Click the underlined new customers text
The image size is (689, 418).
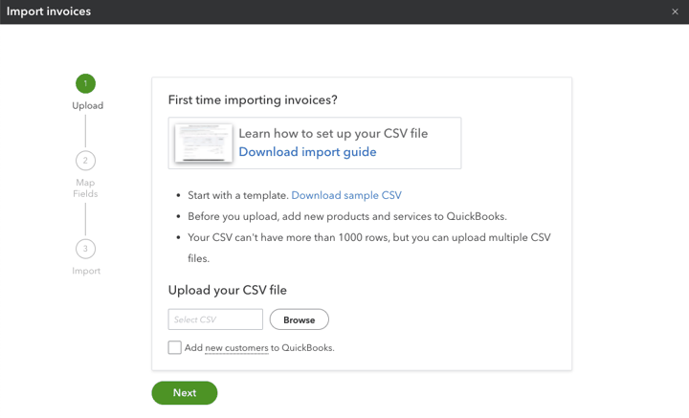tap(236, 348)
